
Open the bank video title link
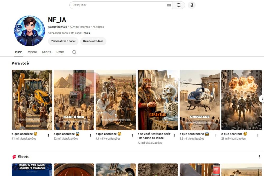(154, 136)
